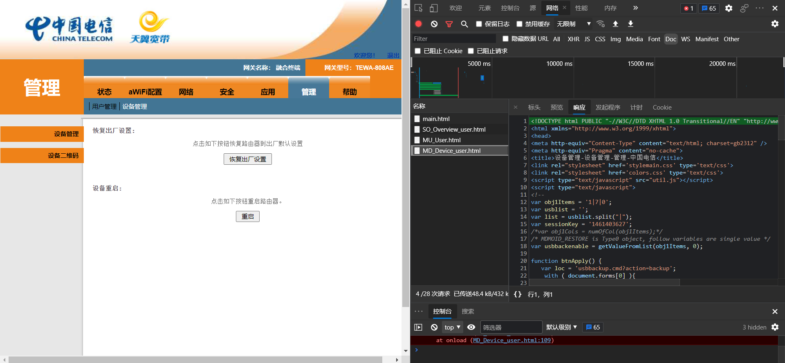
Task: Click the export HAR download arrow icon
Action: [x=630, y=24]
